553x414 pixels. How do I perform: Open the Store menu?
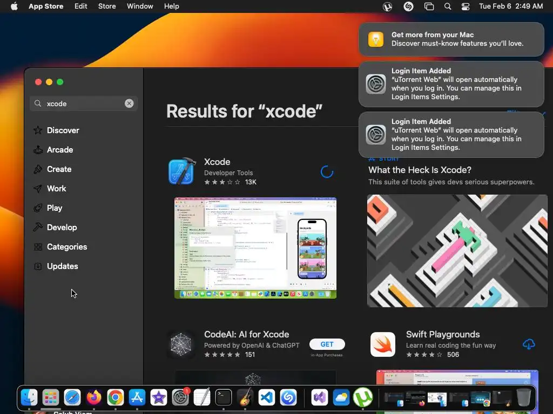point(107,6)
